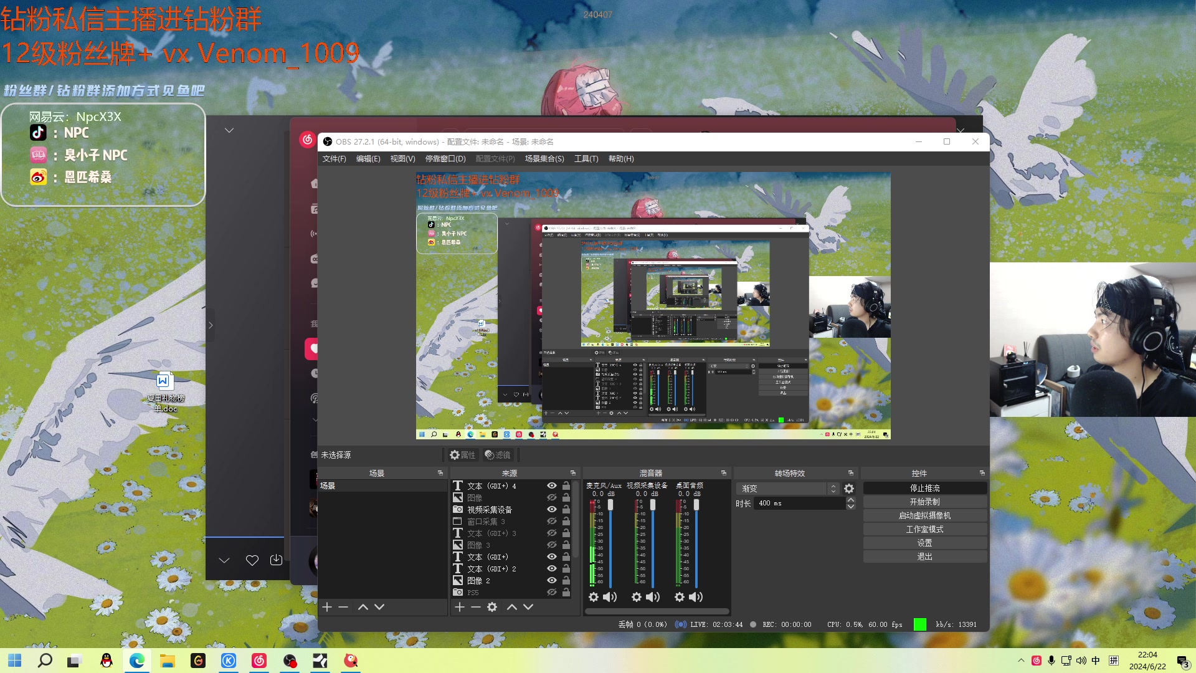
Task: Undock the 控件 panel with its float icon
Action: [x=982, y=473]
